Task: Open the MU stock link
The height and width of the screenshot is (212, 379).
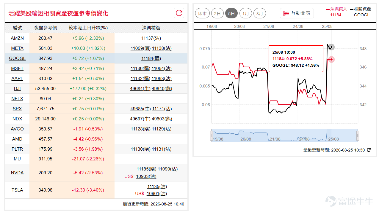Action: pyautogui.click(x=17, y=159)
